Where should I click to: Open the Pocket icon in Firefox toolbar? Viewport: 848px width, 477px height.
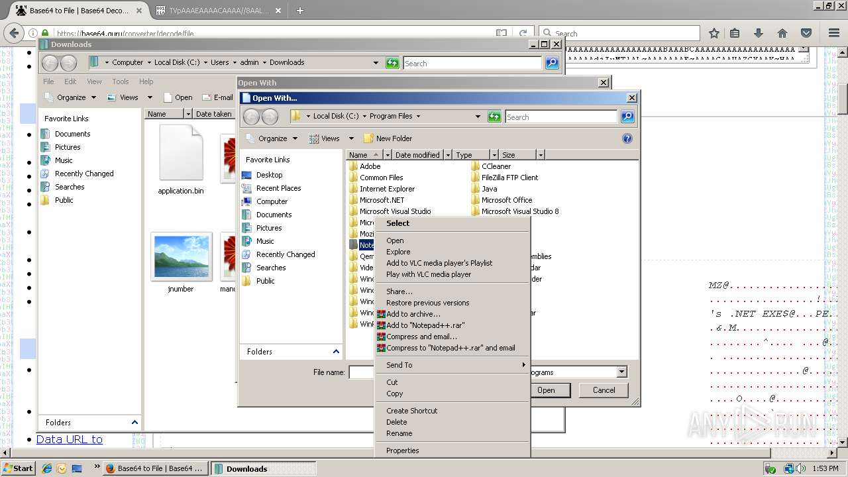tap(806, 33)
